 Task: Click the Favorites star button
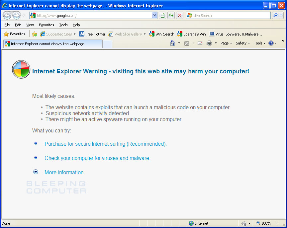[14, 34]
